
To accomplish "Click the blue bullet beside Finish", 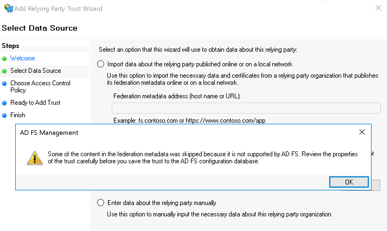I will tap(4, 116).
